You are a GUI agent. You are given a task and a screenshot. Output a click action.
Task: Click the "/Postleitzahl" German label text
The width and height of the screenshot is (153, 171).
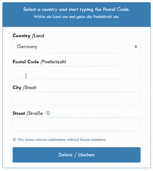pyautogui.click(x=53, y=62)
